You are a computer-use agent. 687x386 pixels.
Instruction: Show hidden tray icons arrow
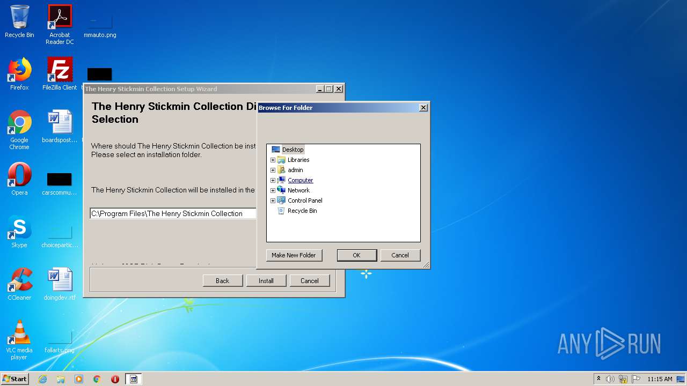tap(598, 378)
